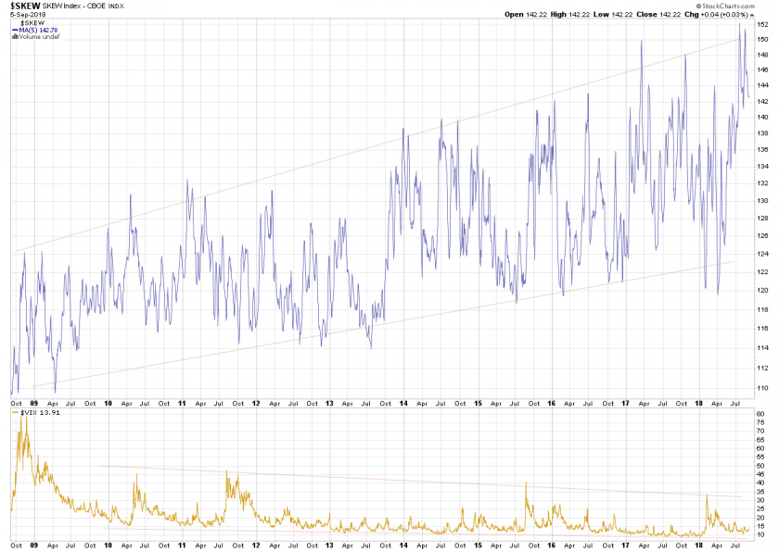
Task: Click the 140 label on SKEW price axis
Action: point(762,117)
